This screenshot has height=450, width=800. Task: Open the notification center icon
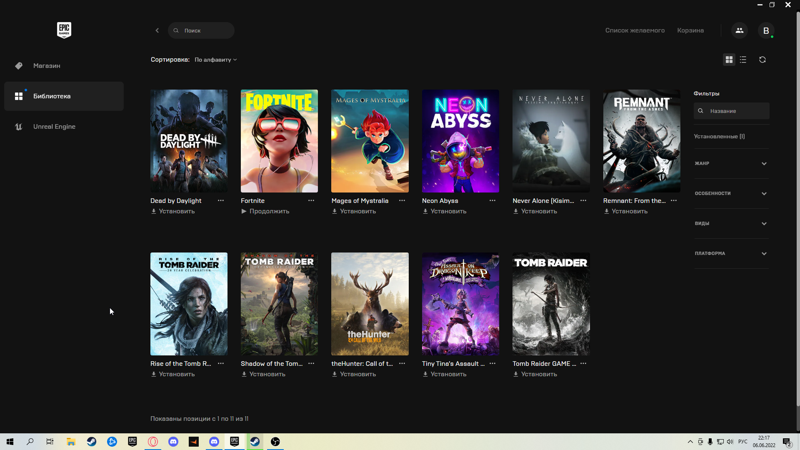pyautogui.click(x=787, y=442)
